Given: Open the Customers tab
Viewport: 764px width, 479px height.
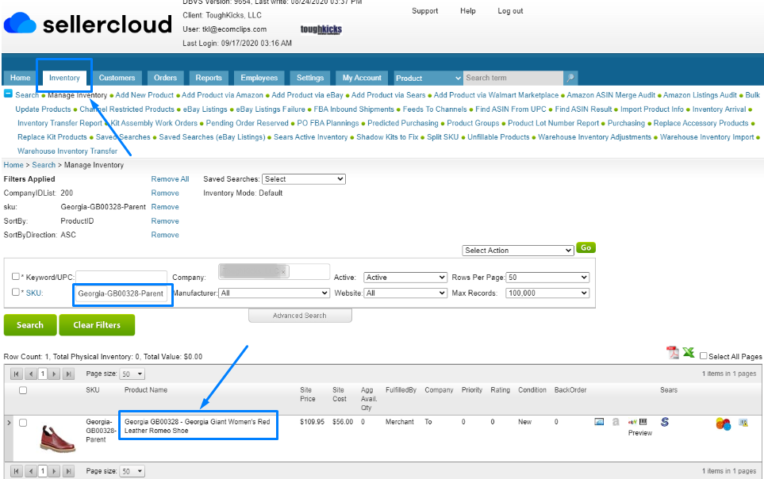Looking at the screenshot, I should (x=117, y=78).
